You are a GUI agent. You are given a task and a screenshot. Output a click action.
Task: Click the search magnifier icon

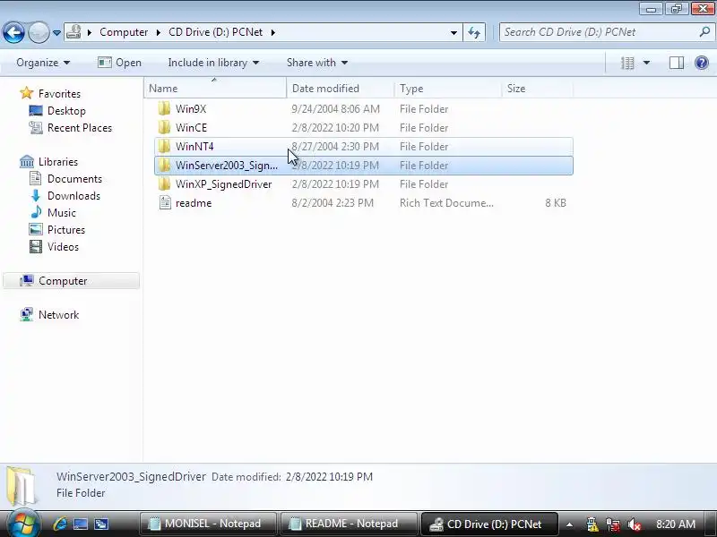tap(704, 32)
